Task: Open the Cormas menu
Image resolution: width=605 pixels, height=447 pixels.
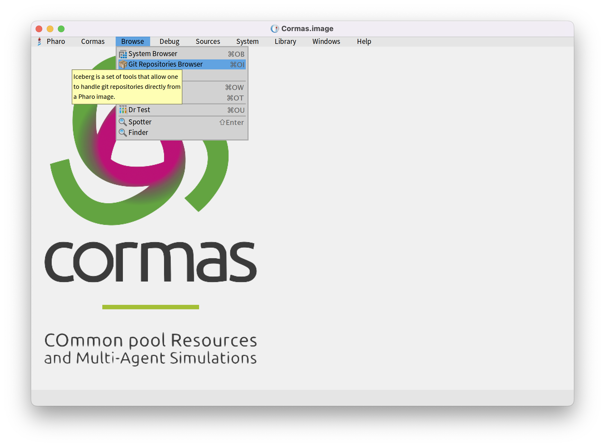Action: click(93, 42)
